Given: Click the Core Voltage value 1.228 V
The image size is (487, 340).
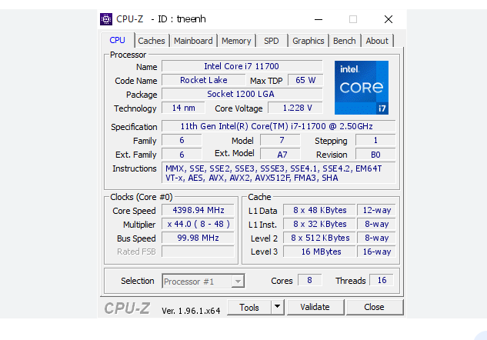Looking at the screenshot, I should [x=295, y=108].
